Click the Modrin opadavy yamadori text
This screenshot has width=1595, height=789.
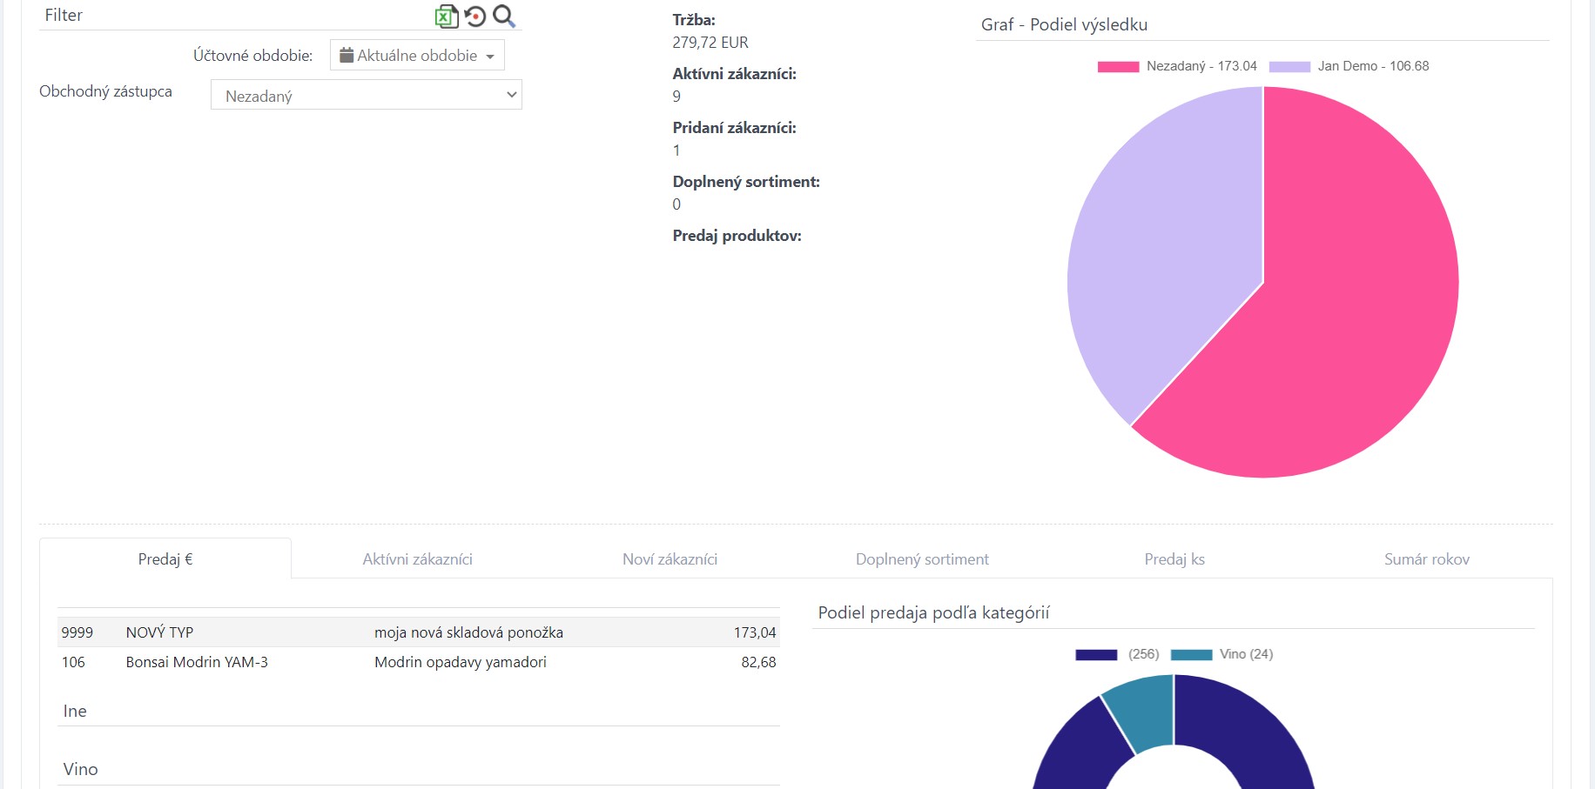click(x=461, y=662)
